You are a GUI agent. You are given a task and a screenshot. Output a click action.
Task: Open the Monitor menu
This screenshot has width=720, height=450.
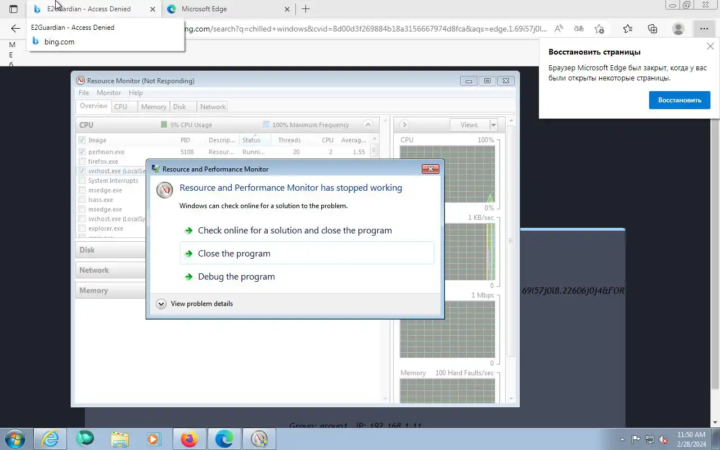[x=109, y=93]
